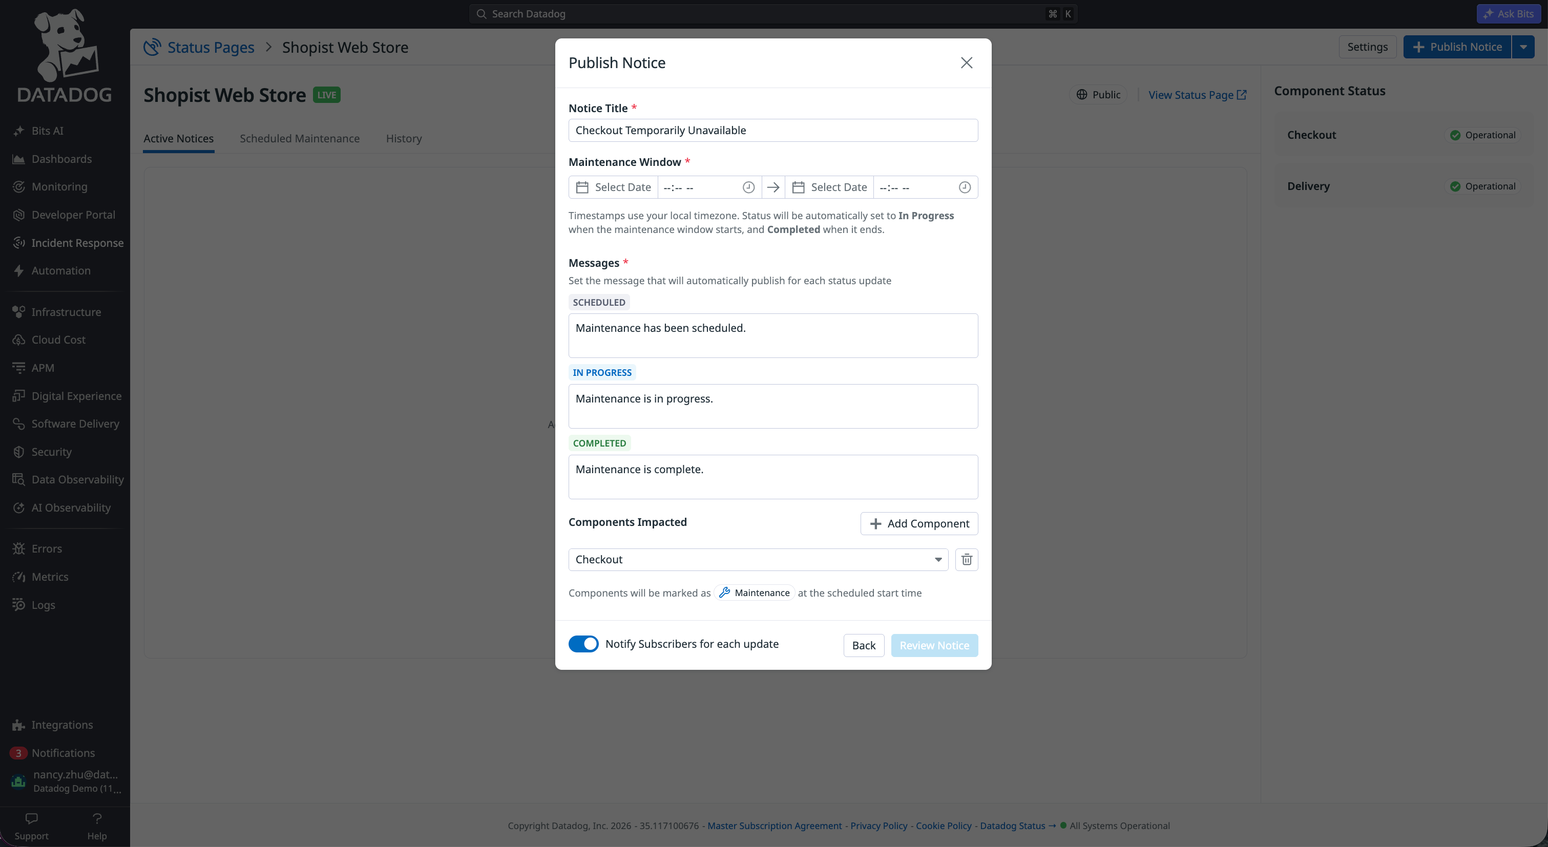Open the start date calendar picker

tap(613, 187)
